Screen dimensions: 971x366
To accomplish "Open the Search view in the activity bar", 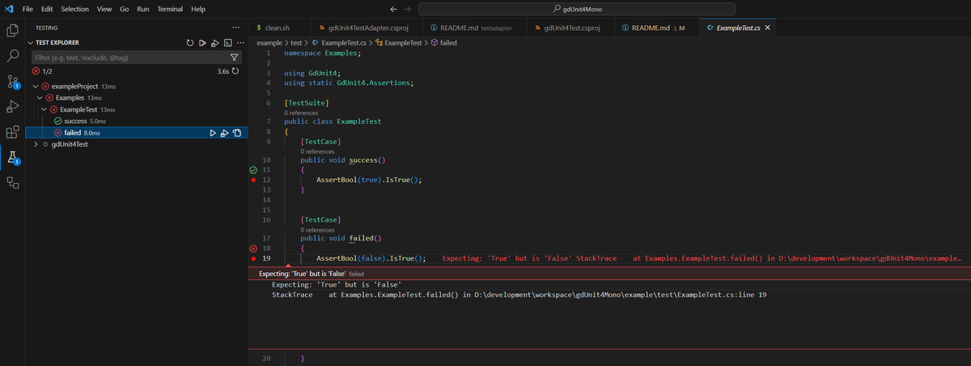I will (12, 56).
